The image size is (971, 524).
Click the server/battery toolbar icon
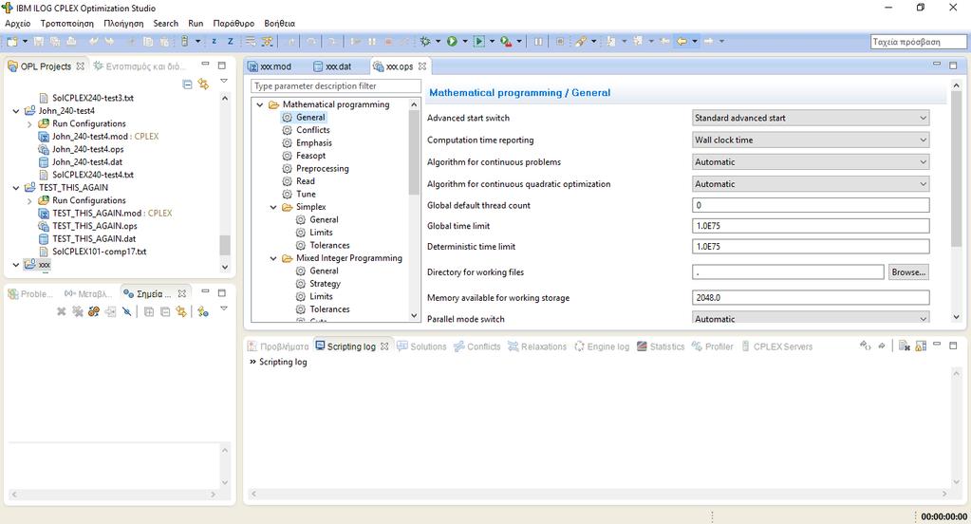pyautogui.click(x=184, y=42)
